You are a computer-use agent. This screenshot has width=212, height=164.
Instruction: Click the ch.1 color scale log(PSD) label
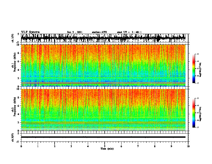coord(200,70)
